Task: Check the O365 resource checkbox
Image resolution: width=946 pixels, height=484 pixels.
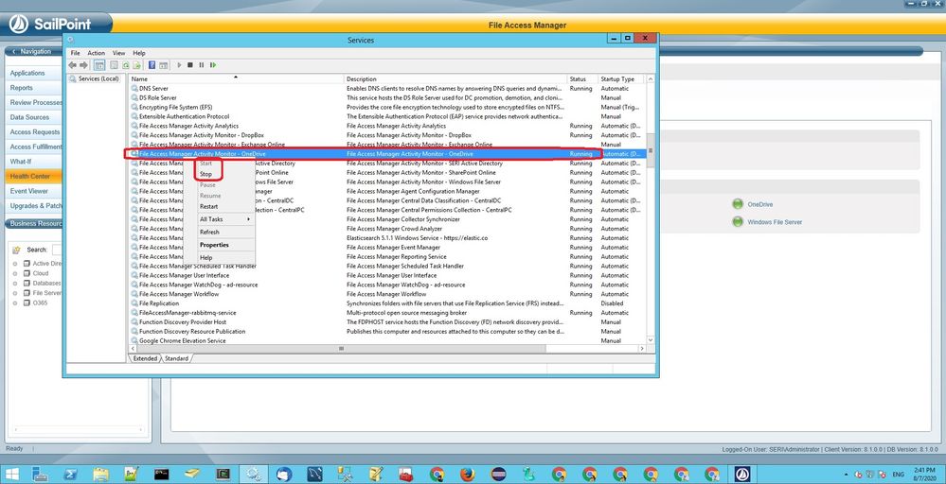Action: [27, 302]
